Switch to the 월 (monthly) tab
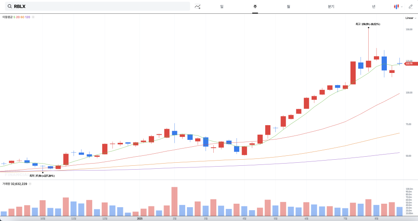Screen dimensions: 418x221 tap(289, 6)
